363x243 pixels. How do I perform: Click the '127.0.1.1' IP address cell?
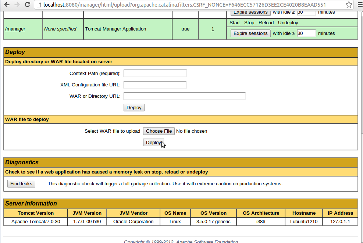[340, 221]
